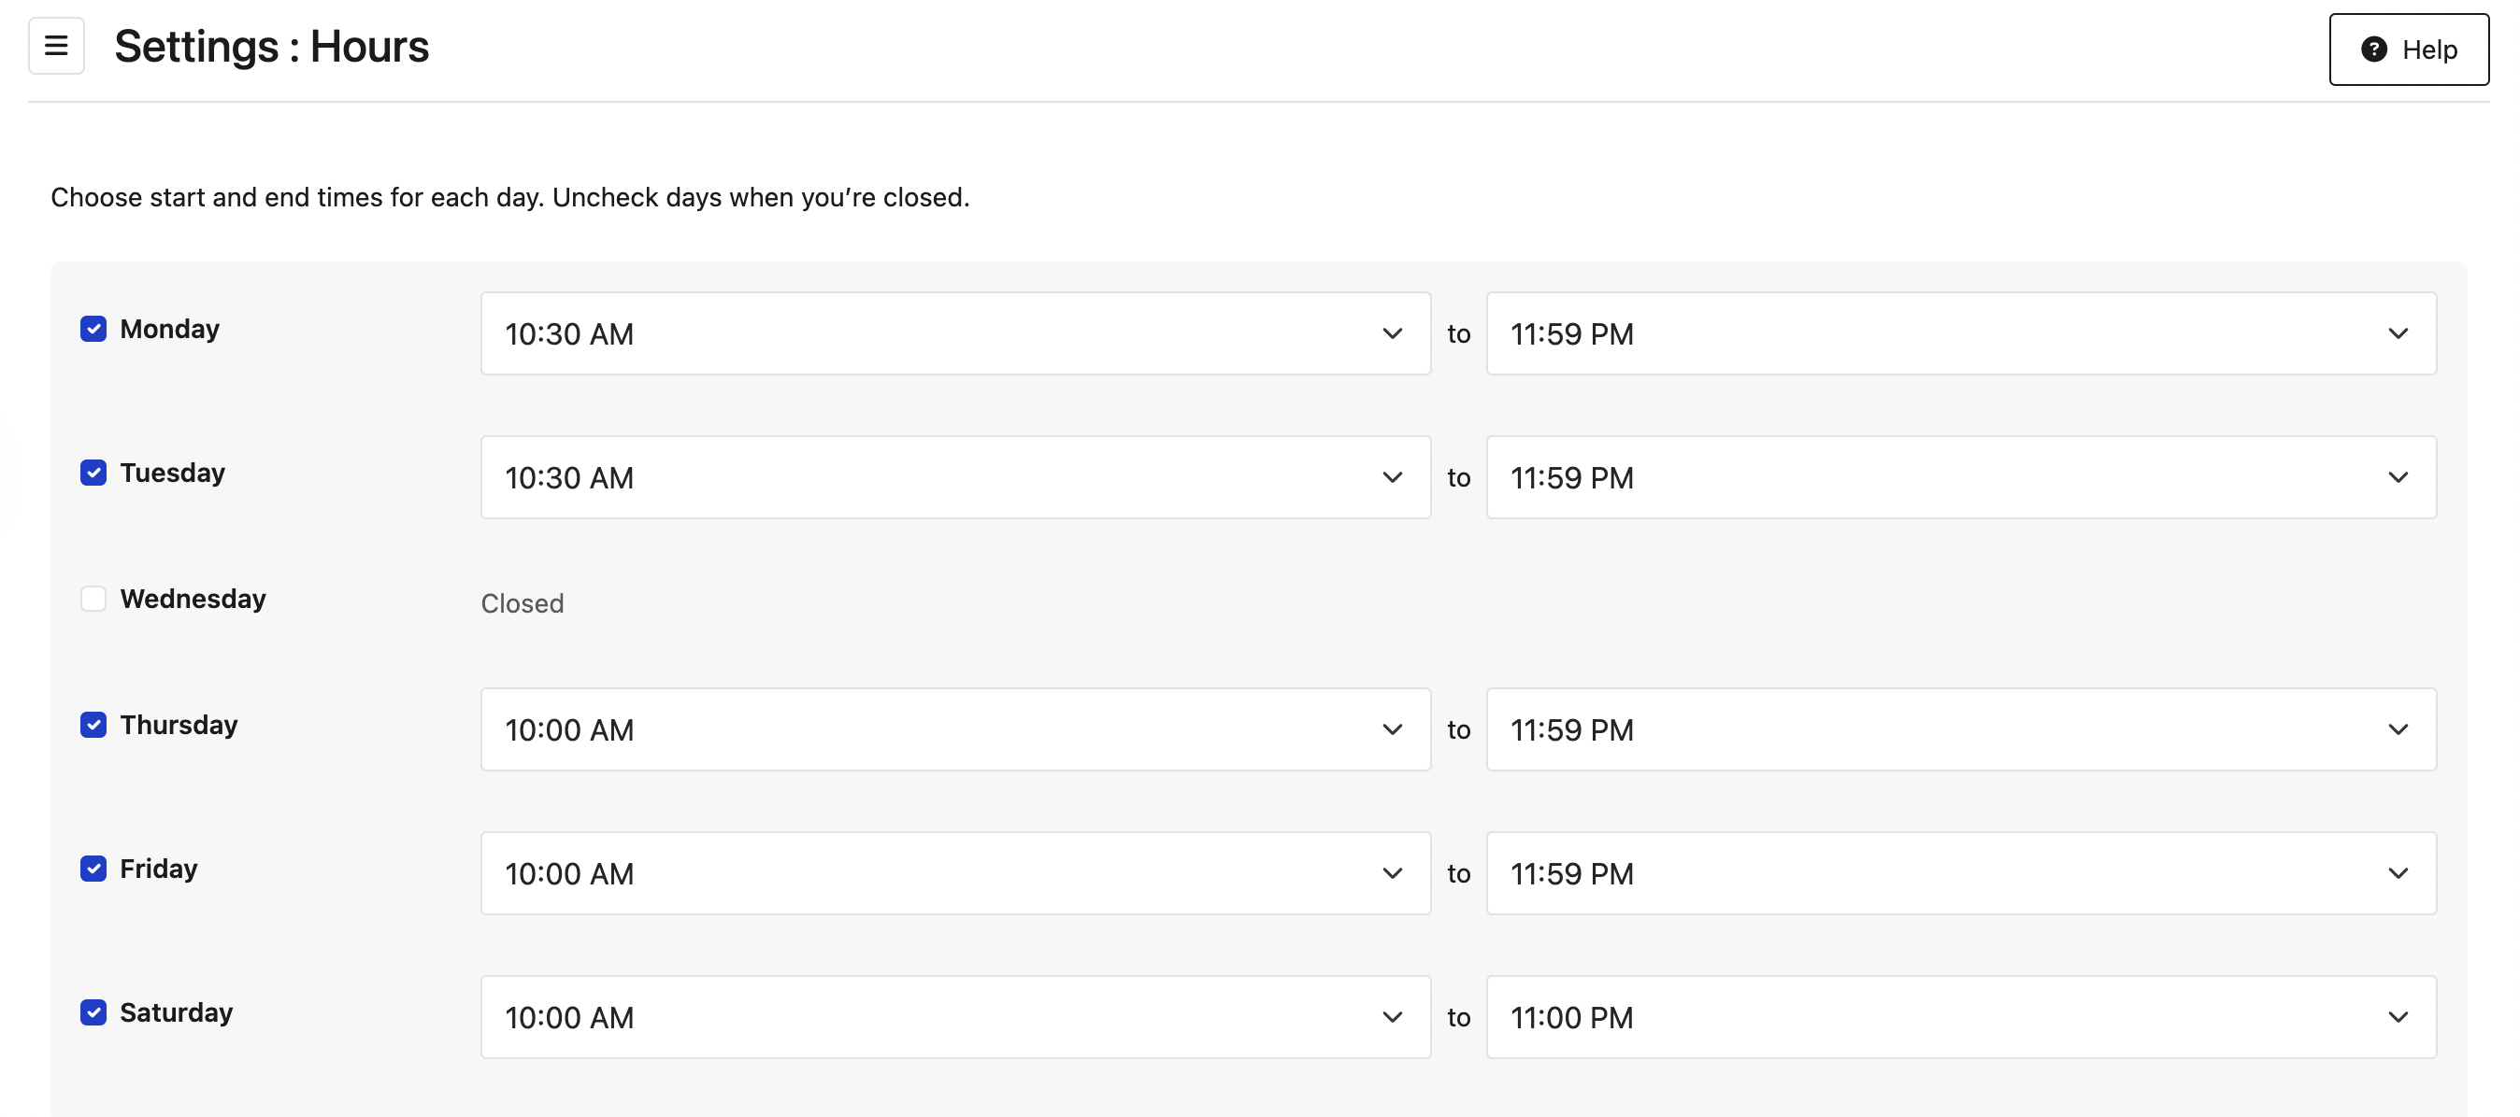Open Saturday 11:00 PM end time dropdown

pyautogui.click(x=1960, y=1017)
